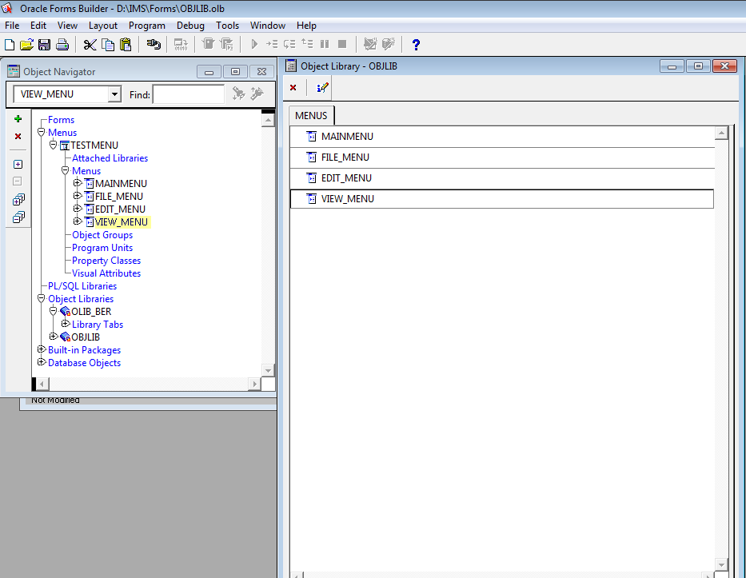
Task: Cut selection with the scissors icon
Action: 90,45
